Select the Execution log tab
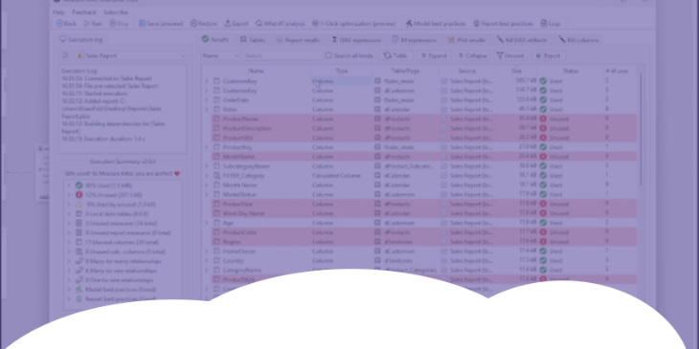 click(x=81, y=39)
